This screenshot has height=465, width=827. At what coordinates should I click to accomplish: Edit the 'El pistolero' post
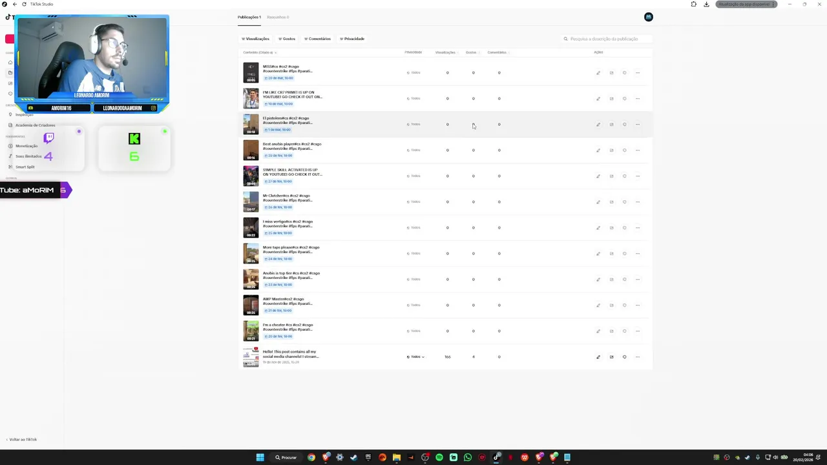[x=598, y=125]
